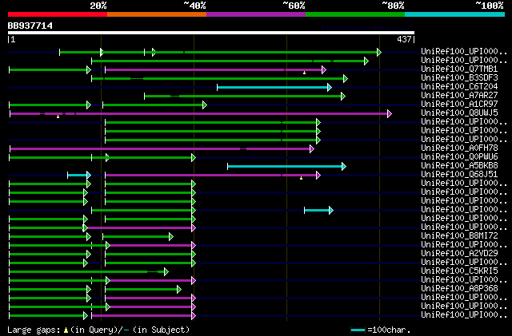Click the yellow query-gap symbol in the legend

(66, 330)
